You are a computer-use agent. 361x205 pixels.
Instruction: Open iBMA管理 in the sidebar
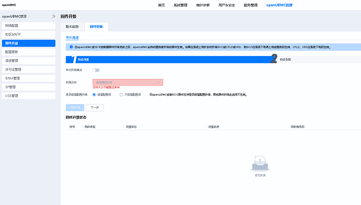(29, 78)
